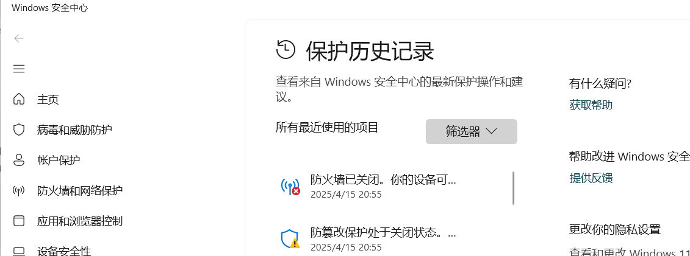Click the laptop icon for 设备安全性

click(x=18, y=251)
